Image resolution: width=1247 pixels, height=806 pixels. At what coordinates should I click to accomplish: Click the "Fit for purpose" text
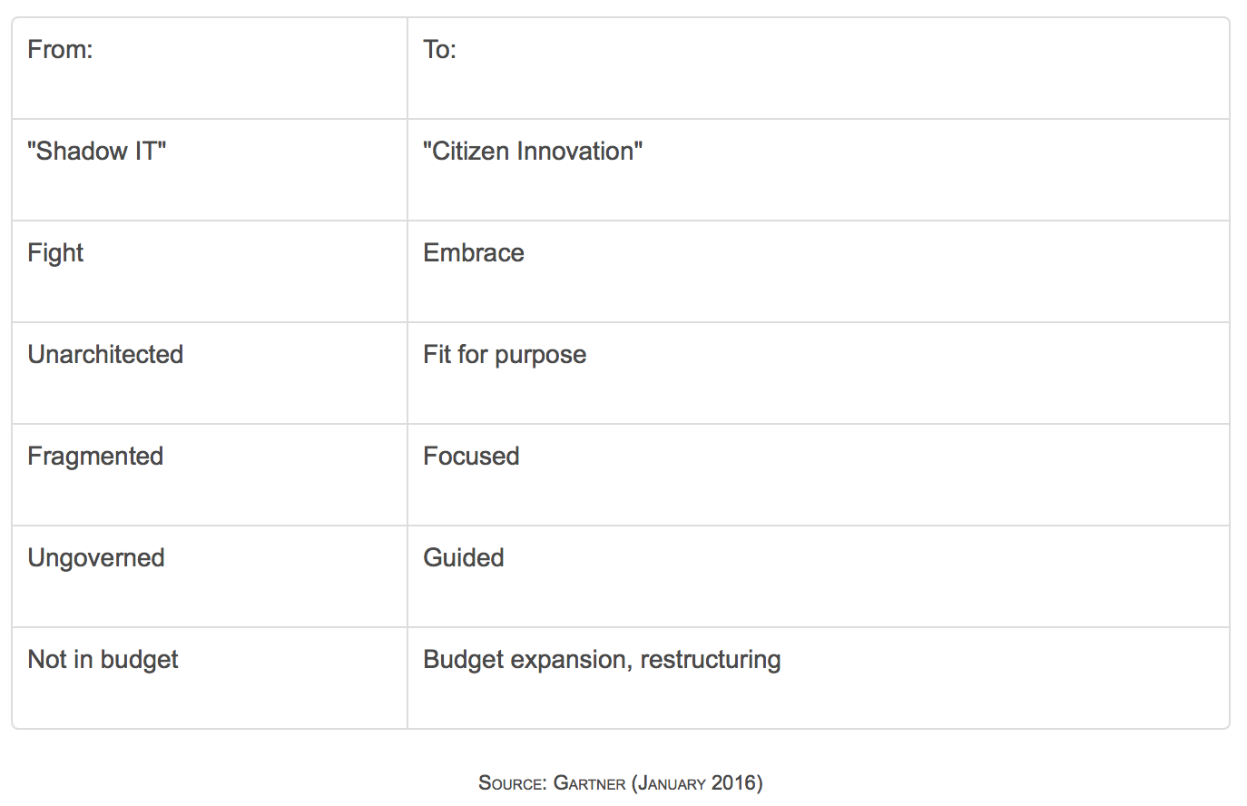tap(505, 355)
